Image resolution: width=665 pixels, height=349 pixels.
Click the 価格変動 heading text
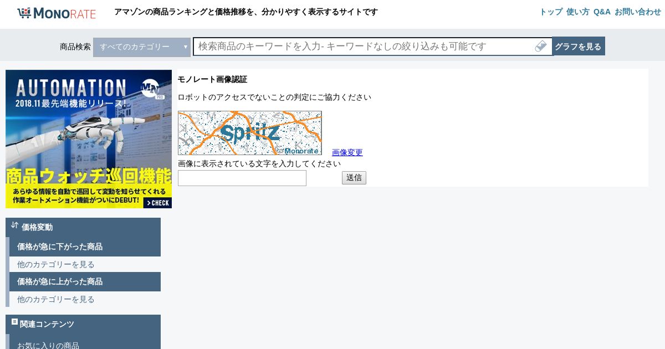click(37, 227)
